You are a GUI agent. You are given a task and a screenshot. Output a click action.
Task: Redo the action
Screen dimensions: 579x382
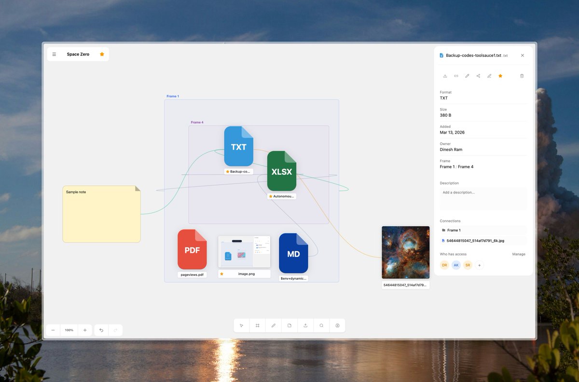point(115,330)
